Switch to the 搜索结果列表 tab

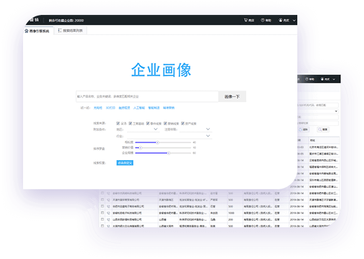pyautogui.click(x=70, y=31)
